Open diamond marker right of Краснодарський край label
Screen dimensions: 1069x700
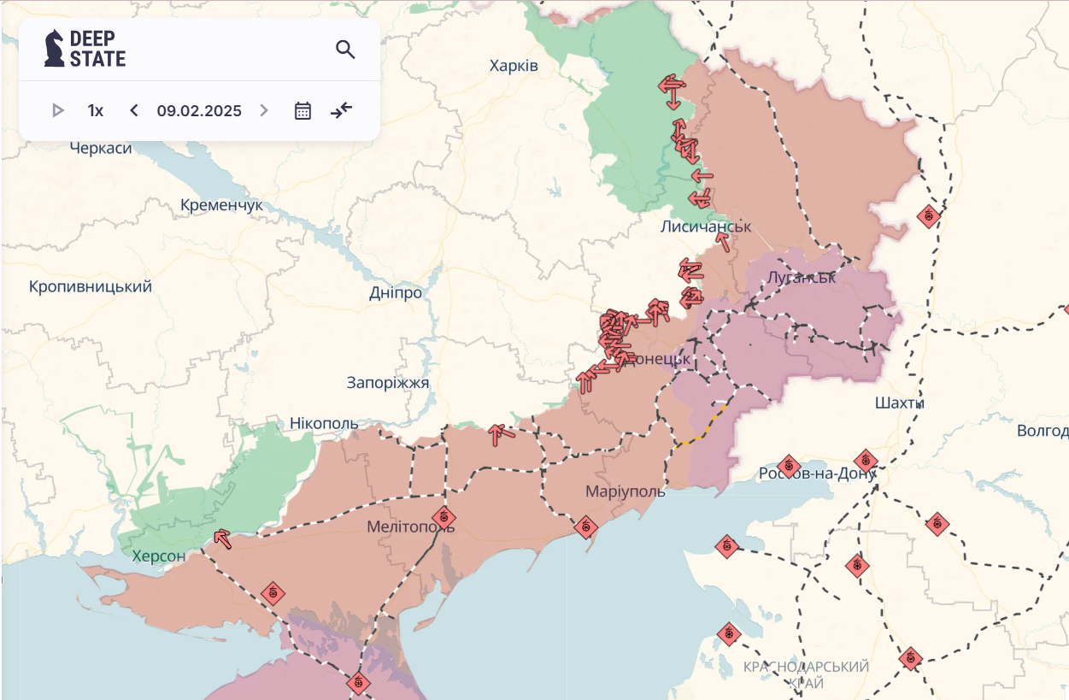click(911, 659)
